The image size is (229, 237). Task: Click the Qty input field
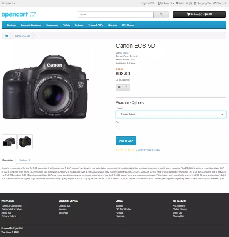(x=171, y=129)
